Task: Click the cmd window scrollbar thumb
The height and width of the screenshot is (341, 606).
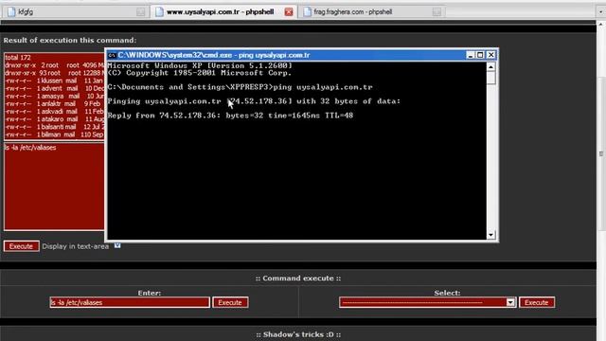Action: tap(490, 78)
